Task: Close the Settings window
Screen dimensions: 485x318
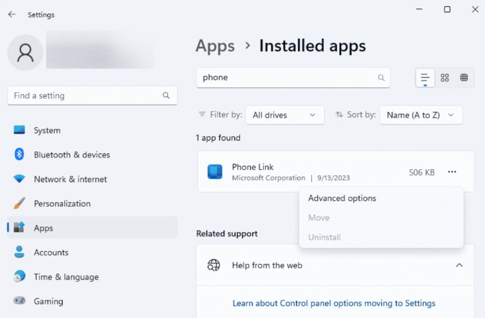Action: 475,9
